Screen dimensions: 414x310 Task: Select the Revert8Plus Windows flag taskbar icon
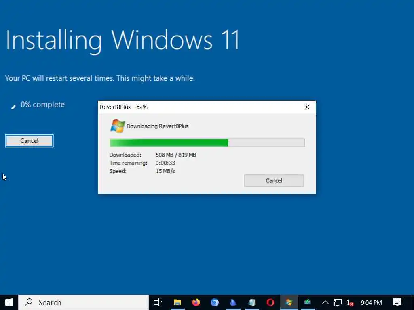289,302
